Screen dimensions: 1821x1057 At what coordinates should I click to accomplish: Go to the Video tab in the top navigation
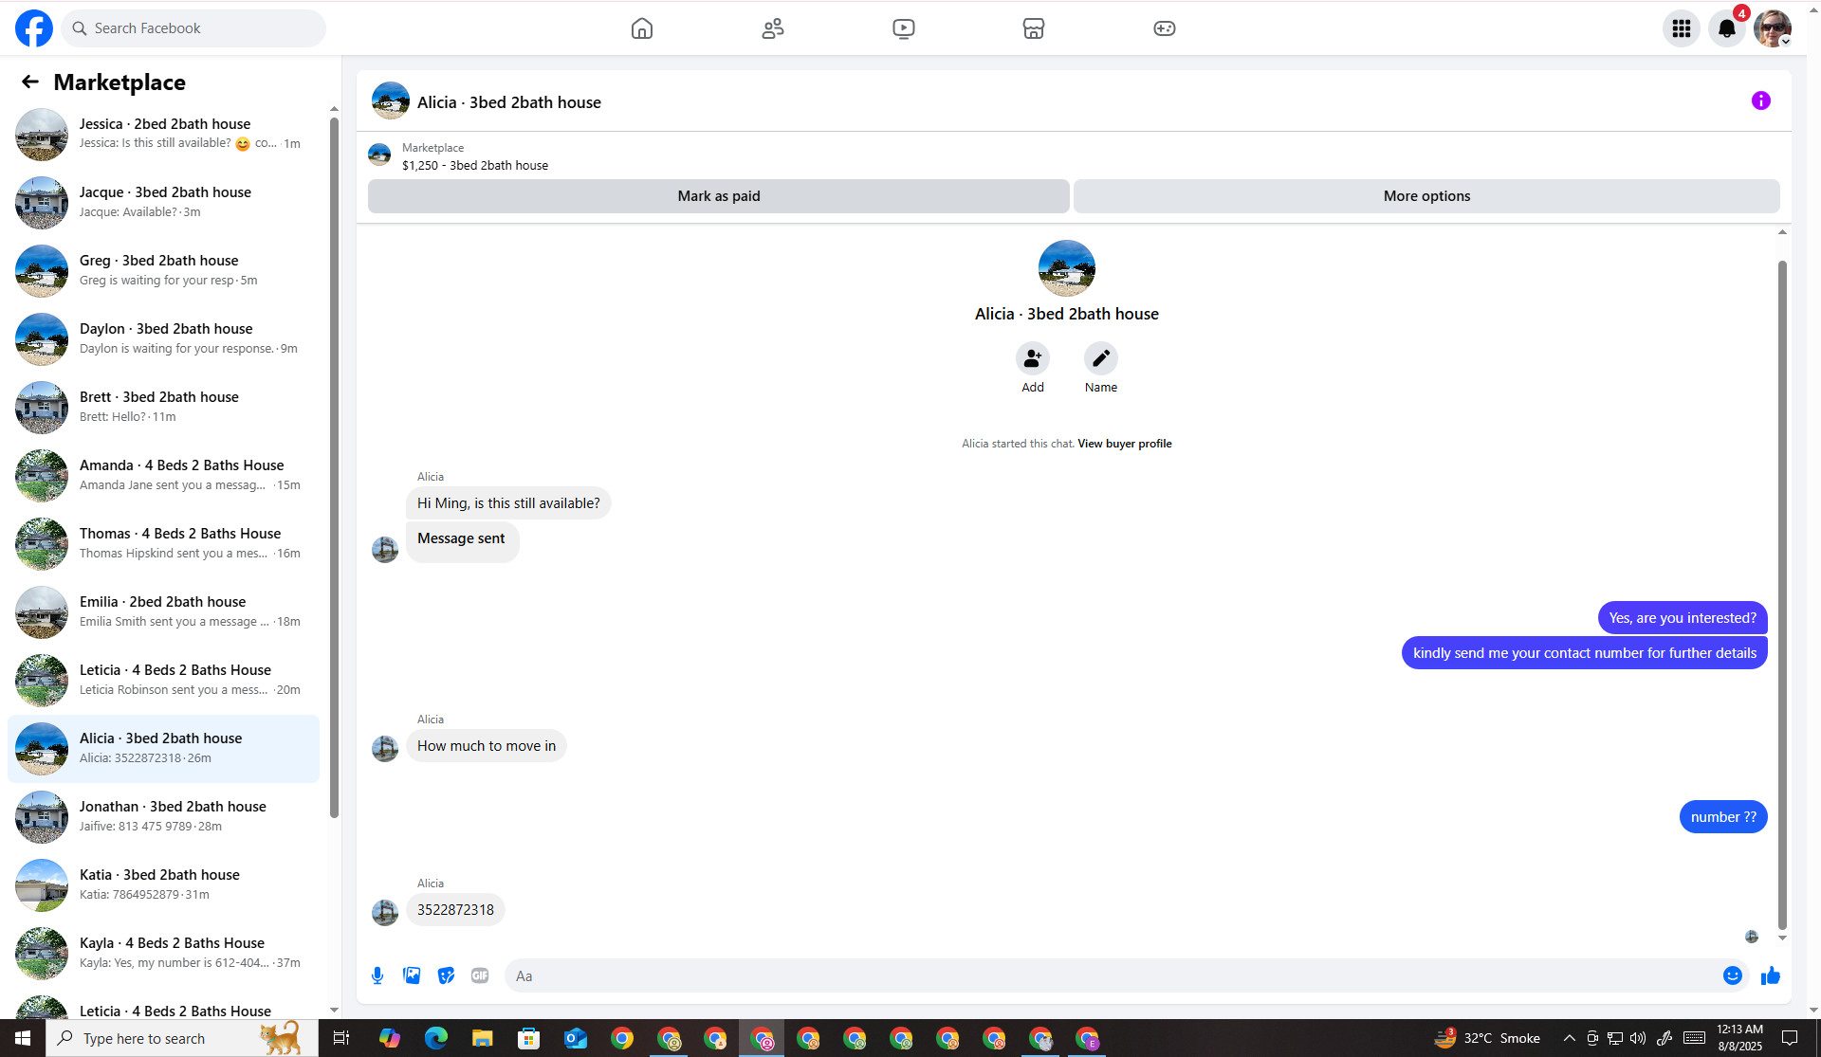(903, 28)
